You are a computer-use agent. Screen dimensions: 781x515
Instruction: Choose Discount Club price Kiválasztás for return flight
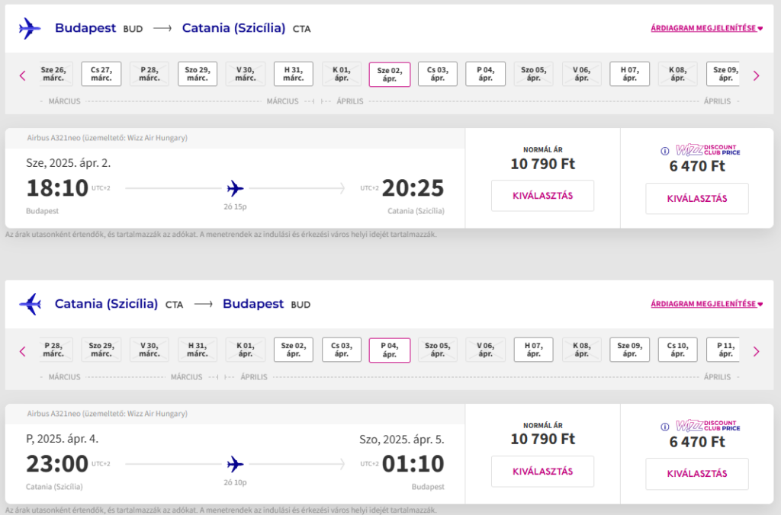click(x=696, y=474)
